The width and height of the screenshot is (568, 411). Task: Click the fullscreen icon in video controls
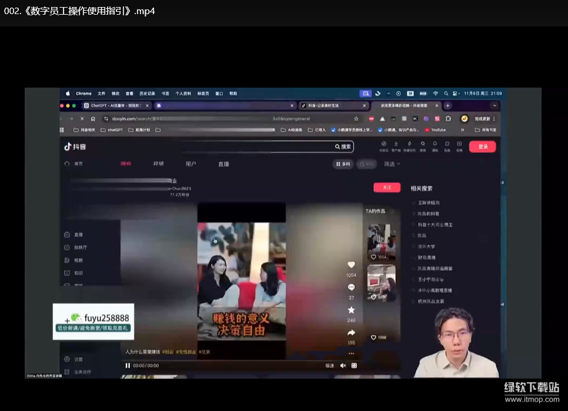point(355,365)
